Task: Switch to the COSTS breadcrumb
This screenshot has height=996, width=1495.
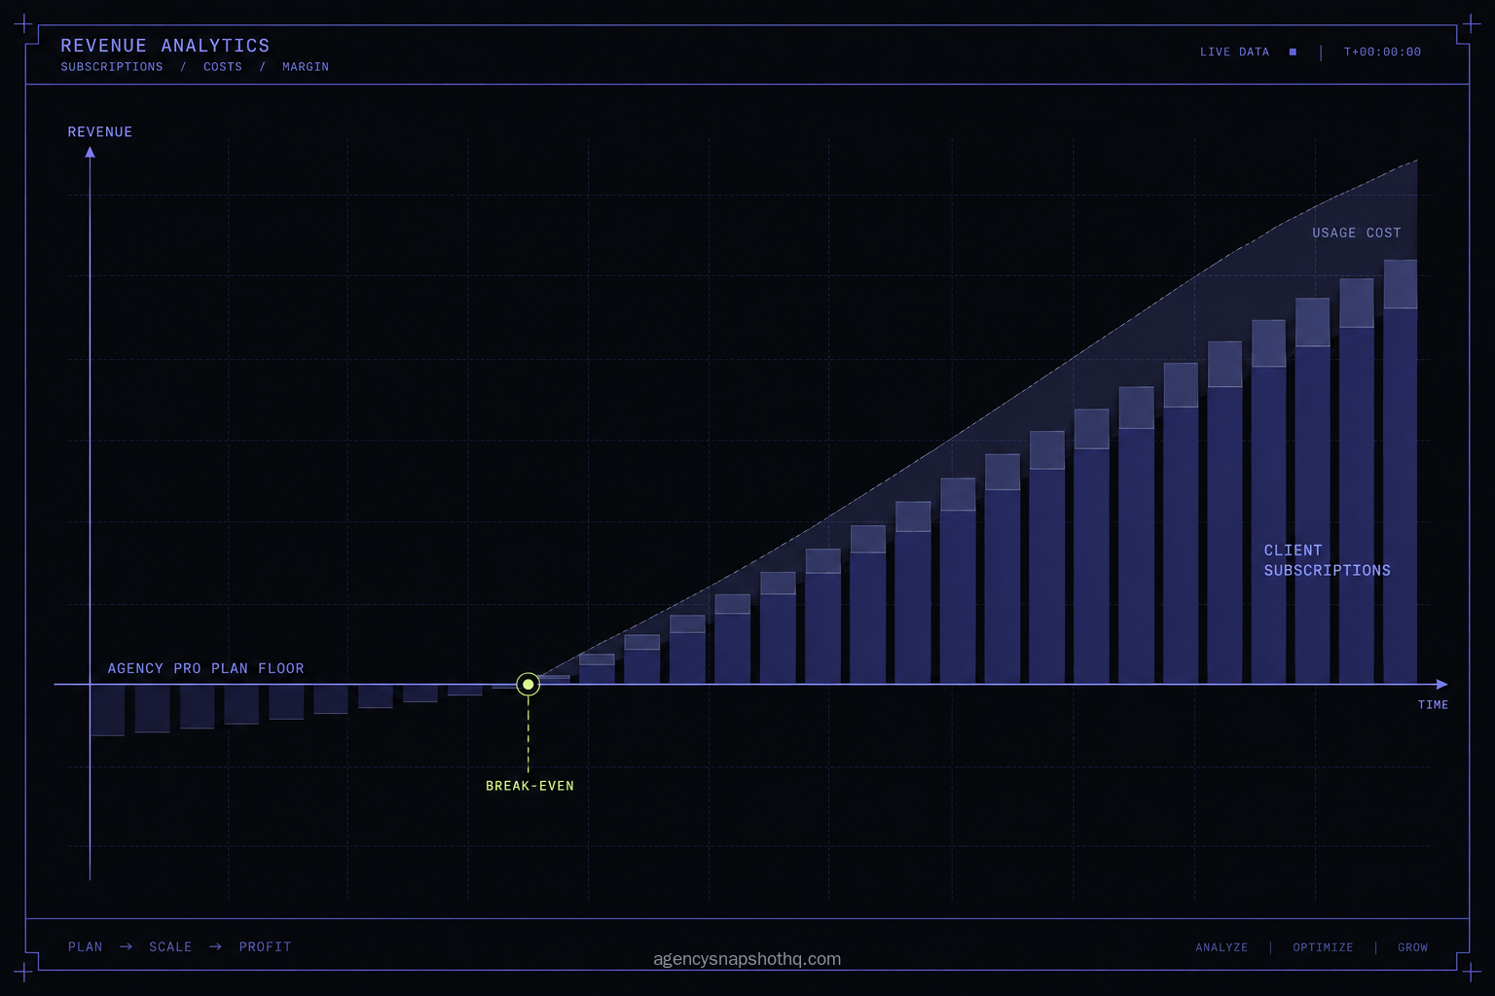Action: (x=223, y=67)
